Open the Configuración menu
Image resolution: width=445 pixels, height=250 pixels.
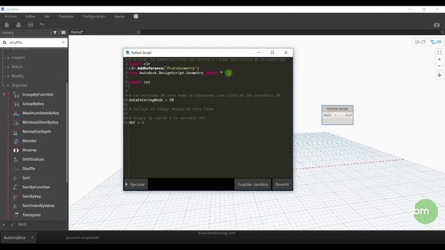(94, 17)
